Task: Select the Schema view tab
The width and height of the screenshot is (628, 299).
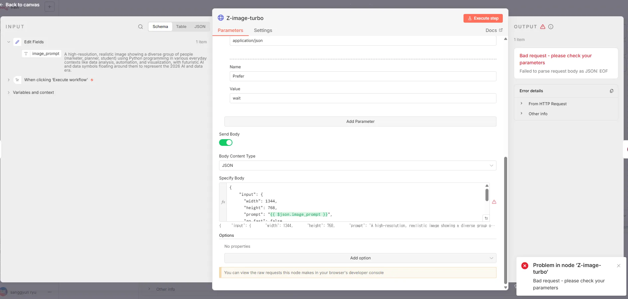Action: pyautogui.click(x=160, y=27)
